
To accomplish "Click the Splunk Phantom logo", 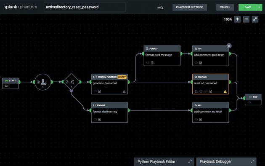I will click(x=21, y=7).
